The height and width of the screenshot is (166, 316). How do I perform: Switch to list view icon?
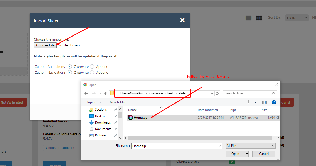click(x=248, y=18)
